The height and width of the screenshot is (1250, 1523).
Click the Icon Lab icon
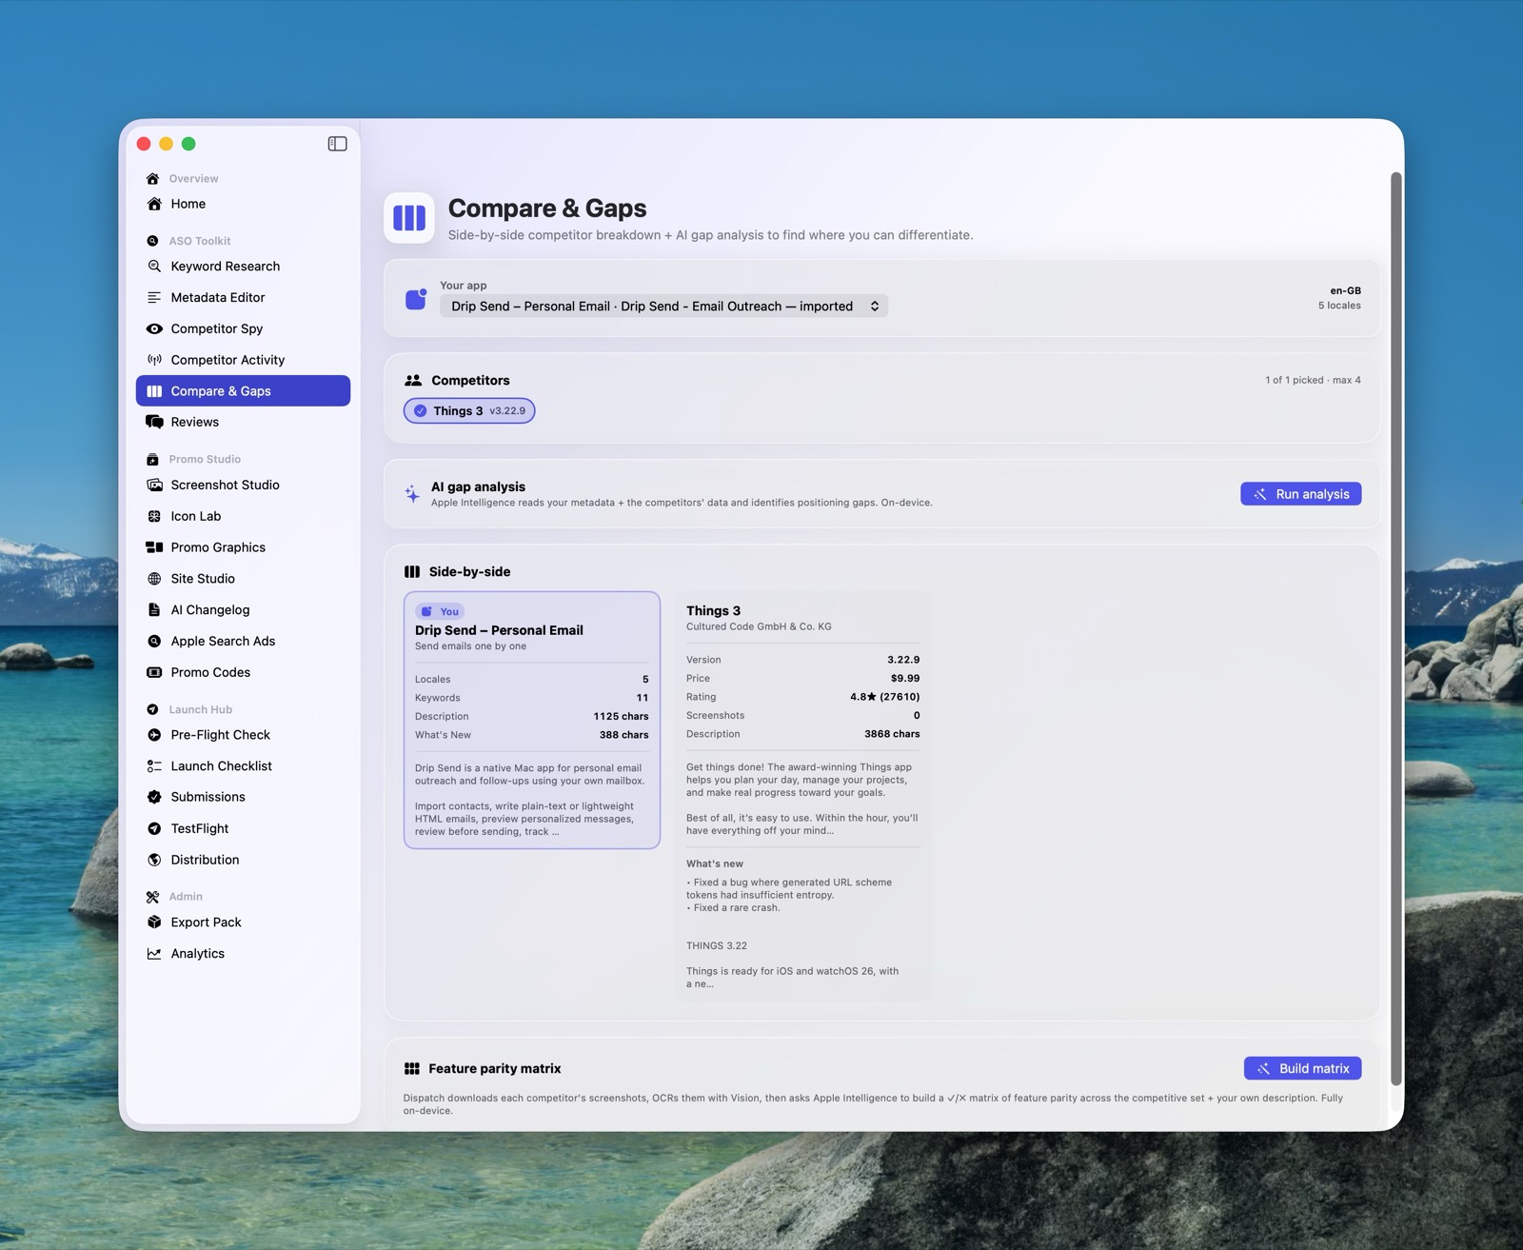tap(154, 516)
